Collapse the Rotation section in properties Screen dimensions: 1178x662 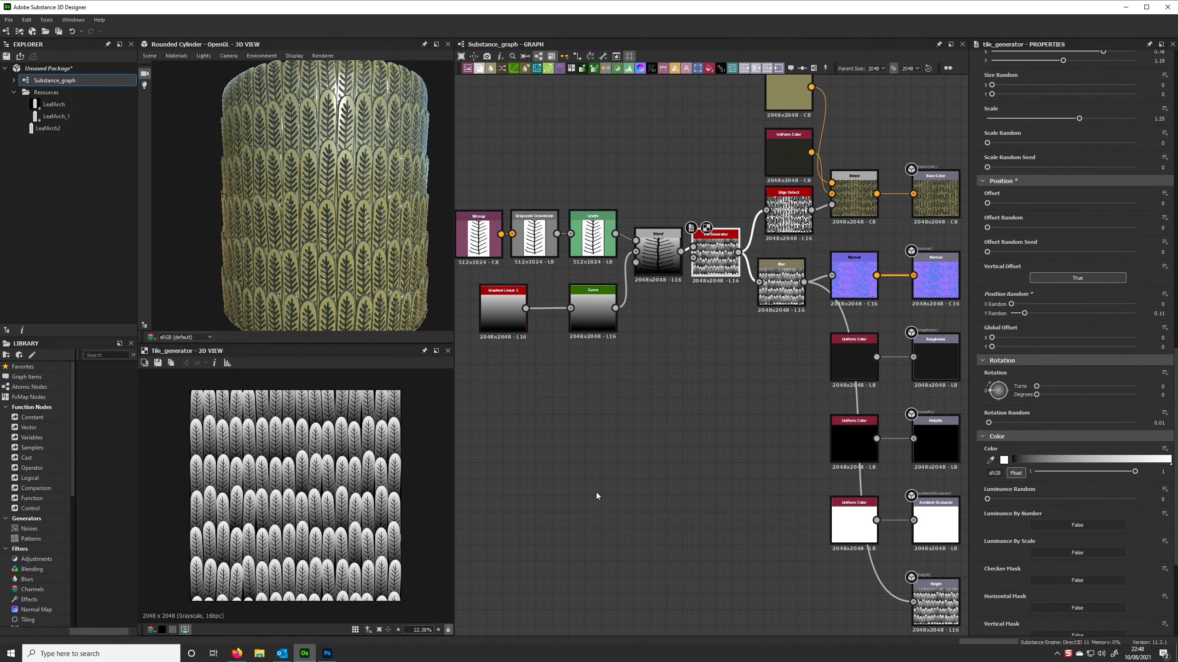point(982,360)
